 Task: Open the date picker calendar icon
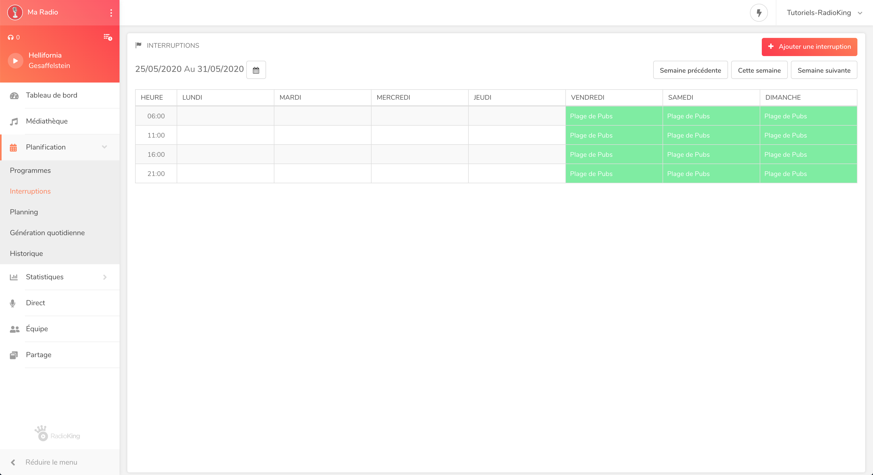(x=256, y=70)
